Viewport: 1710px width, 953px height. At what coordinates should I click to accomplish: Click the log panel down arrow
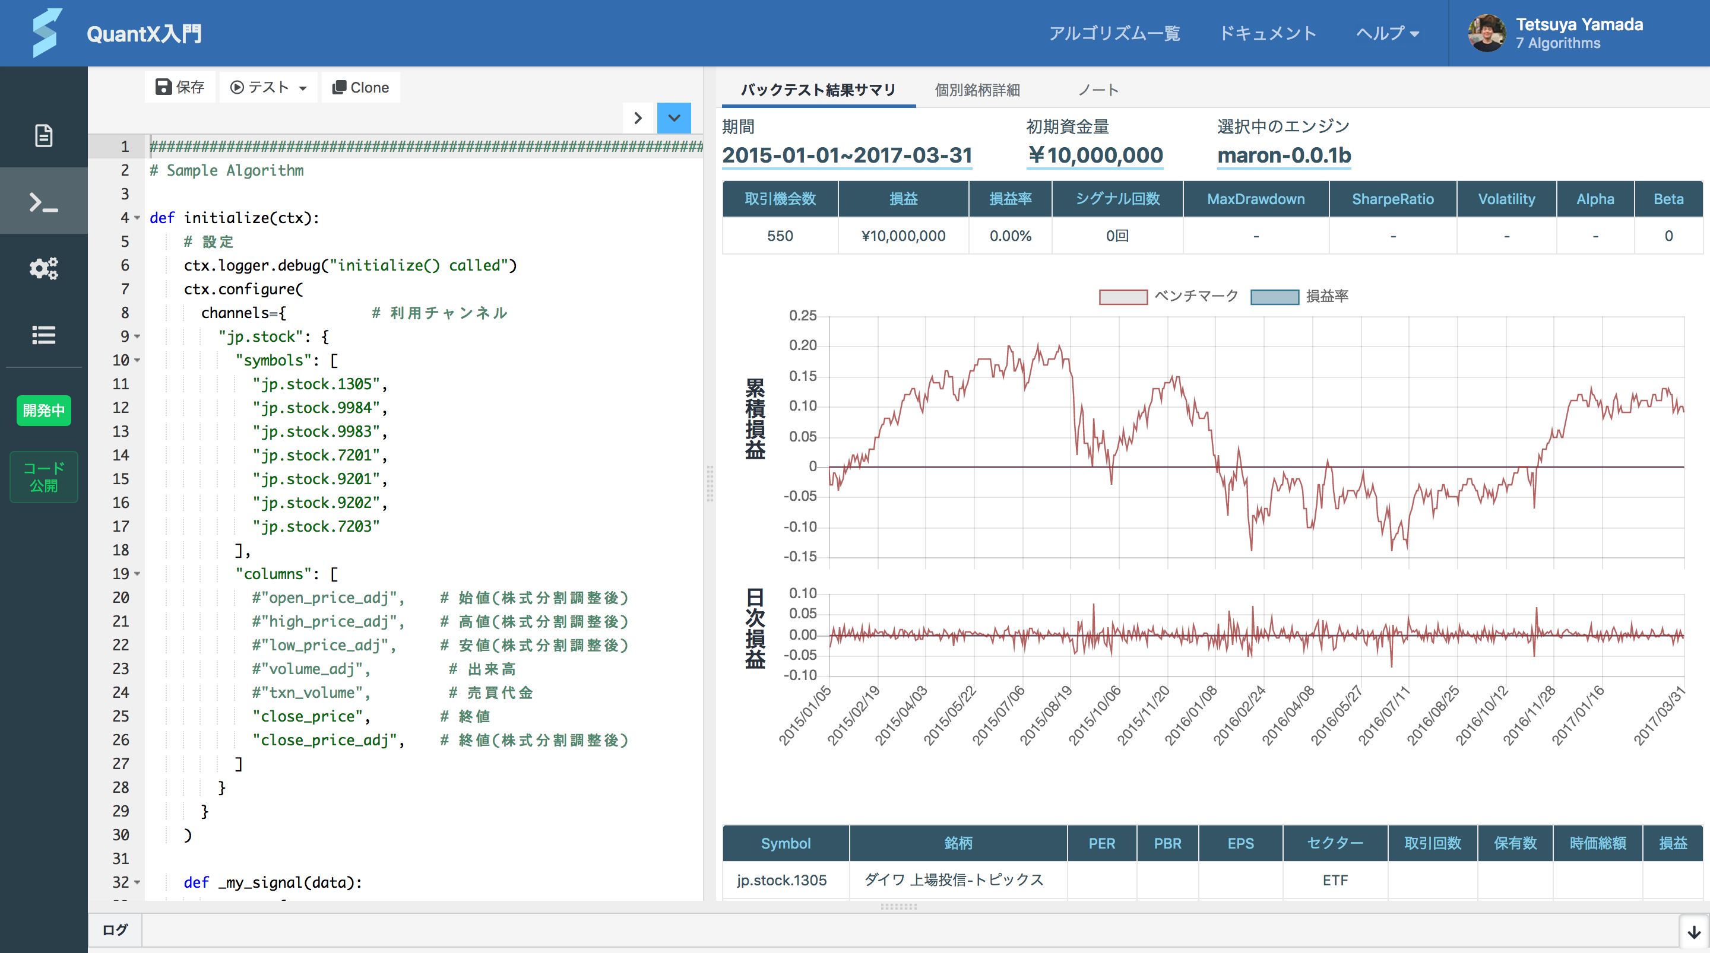[1693, 932]
